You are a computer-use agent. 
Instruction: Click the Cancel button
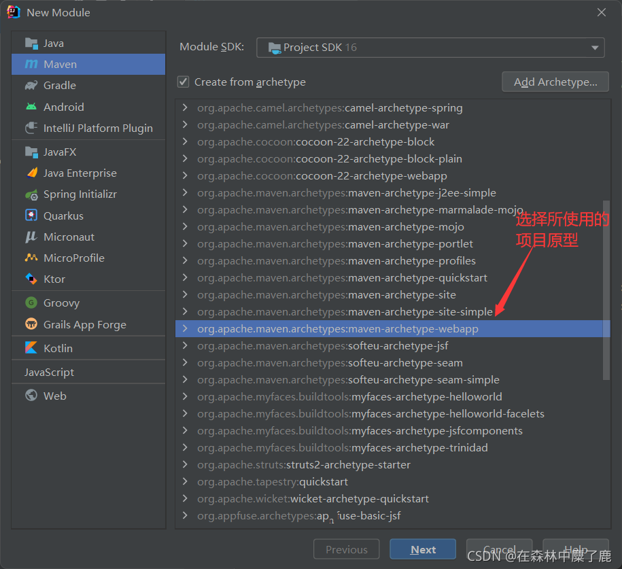(499, 549)
